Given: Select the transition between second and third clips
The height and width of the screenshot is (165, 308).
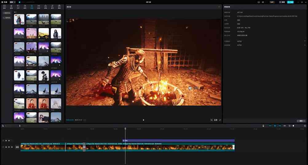Looking at the screenshot, I should 84,147.
